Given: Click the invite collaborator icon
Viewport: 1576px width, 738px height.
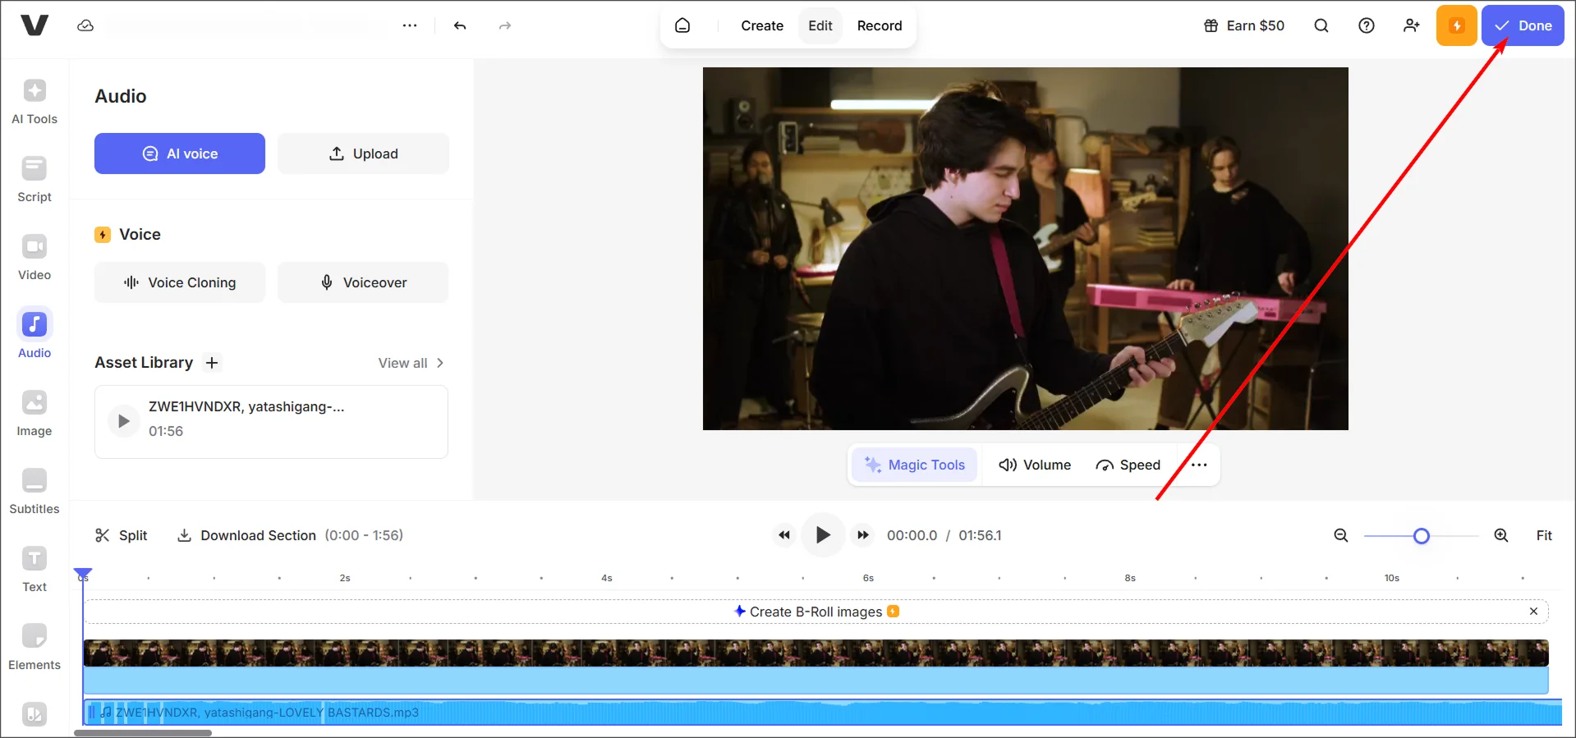Looking at the screenshot, I should click(1412, 26).
